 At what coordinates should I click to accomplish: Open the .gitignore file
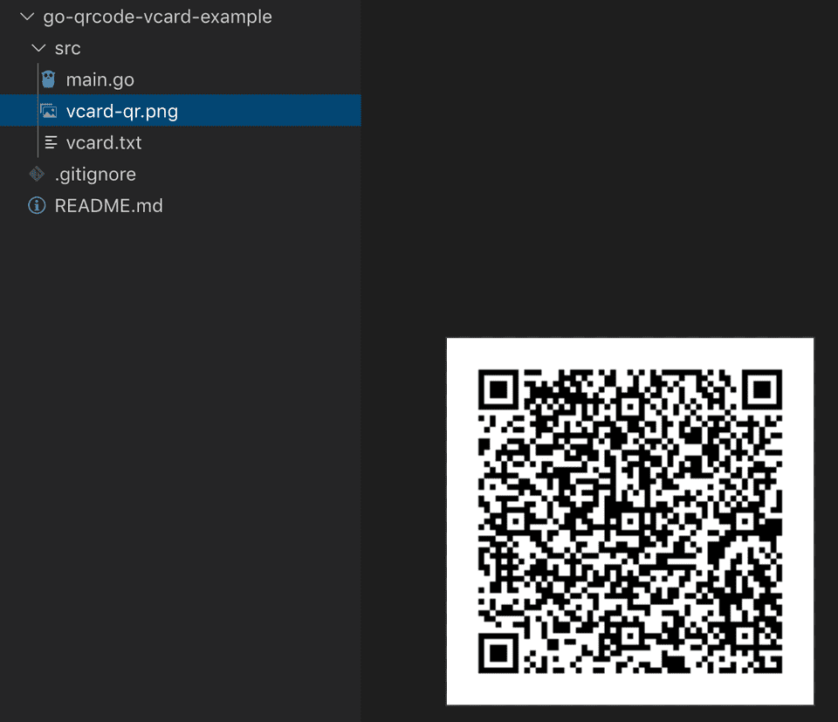click(x=95, y=174)
